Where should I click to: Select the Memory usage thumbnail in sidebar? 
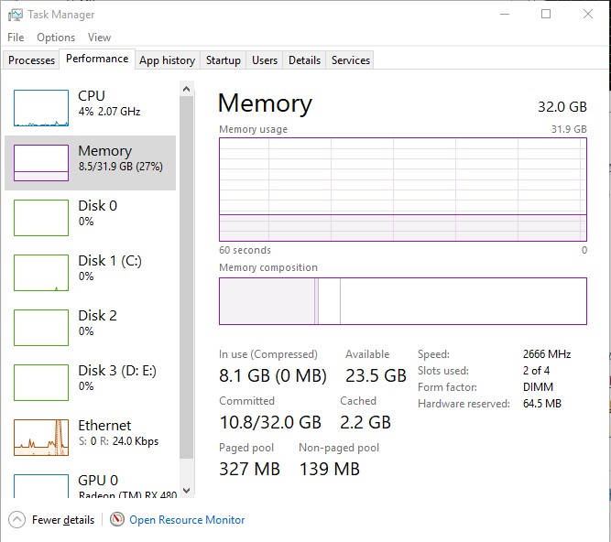(41, 163)
